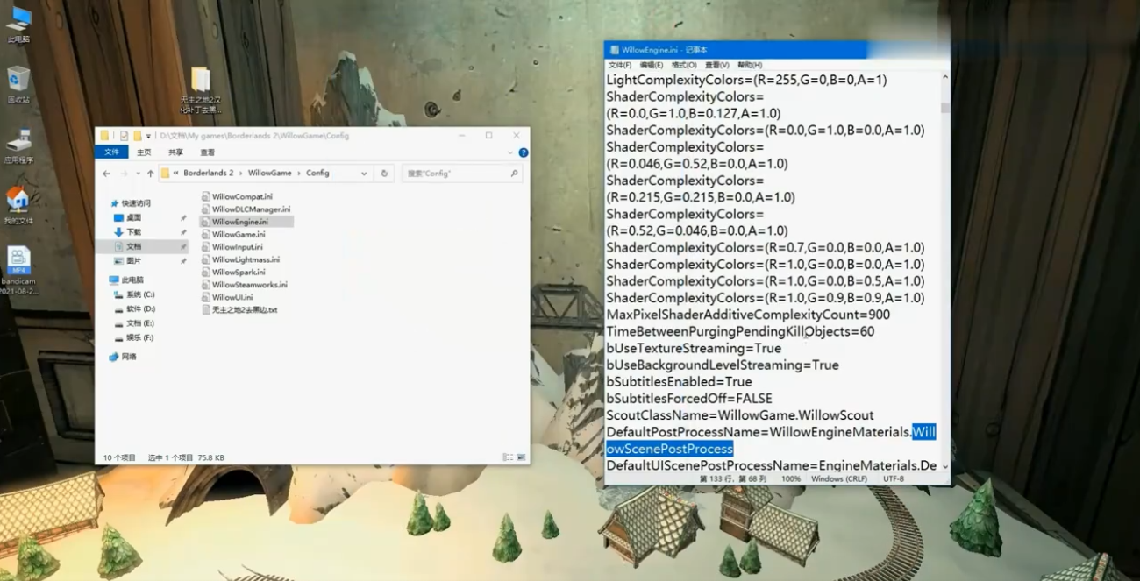Select the 无主之地2 folder on the desktop
This screenshot has width=1140, height=581.
click(x=201, y=90)
